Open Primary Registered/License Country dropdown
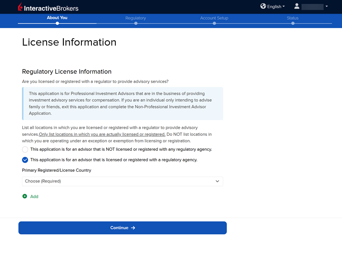Viewport: 342px width, 256px height. (122, 181)
